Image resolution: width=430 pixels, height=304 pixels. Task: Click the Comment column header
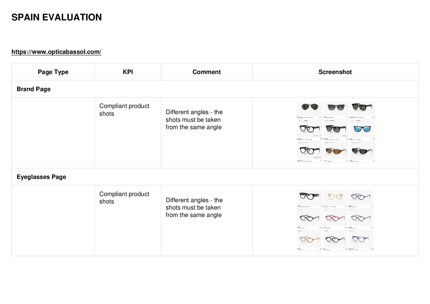point(207,72)
